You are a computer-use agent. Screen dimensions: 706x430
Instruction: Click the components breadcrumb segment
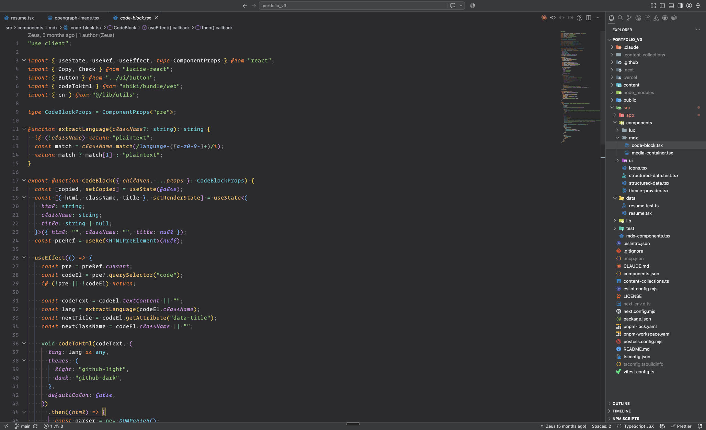(x=30, y=28)
